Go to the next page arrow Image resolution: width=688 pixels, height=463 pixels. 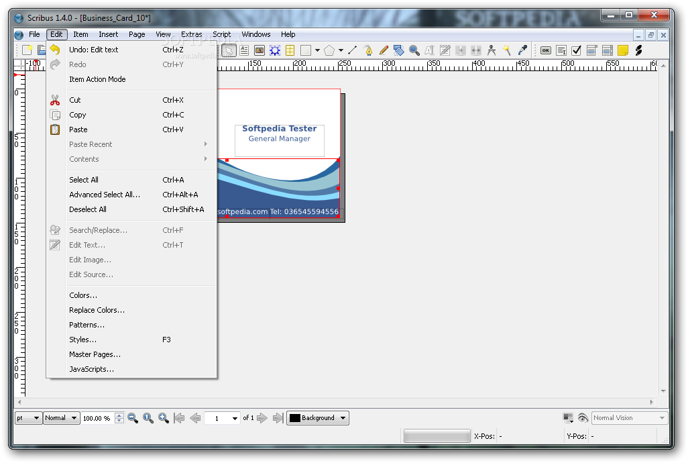(x=262, y=418)
